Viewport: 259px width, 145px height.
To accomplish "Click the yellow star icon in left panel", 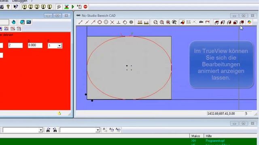I will point(59,113).
